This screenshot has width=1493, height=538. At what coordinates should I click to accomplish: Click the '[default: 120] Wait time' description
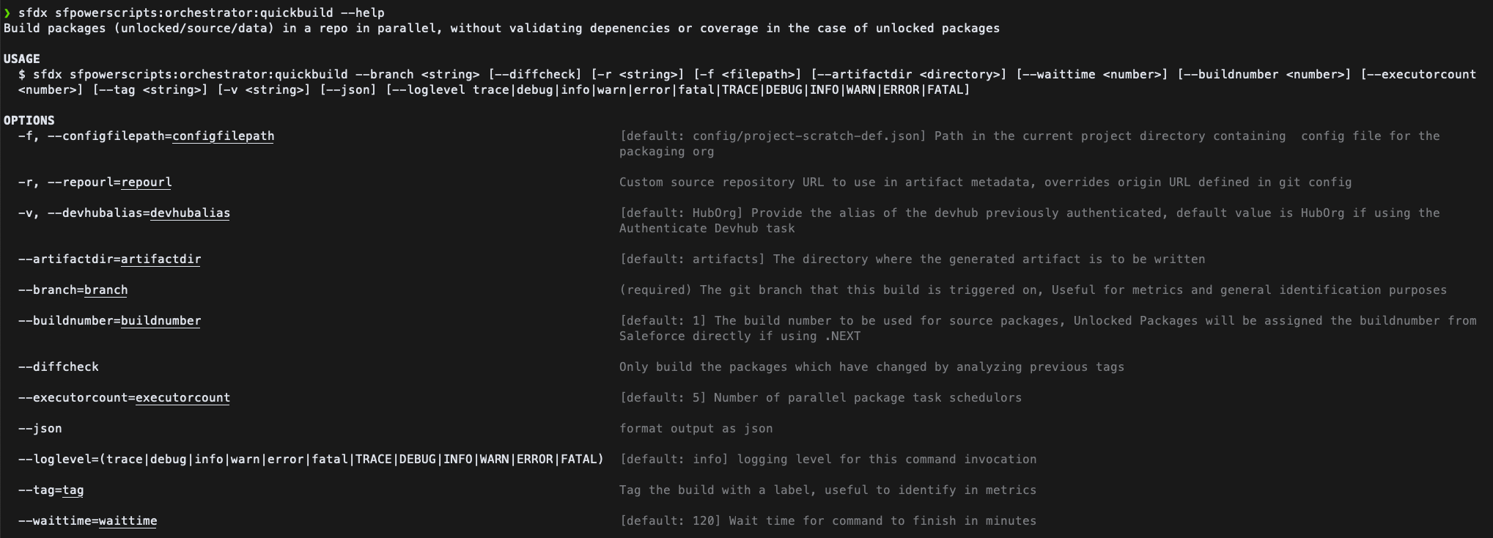click(x=828, y=521)
